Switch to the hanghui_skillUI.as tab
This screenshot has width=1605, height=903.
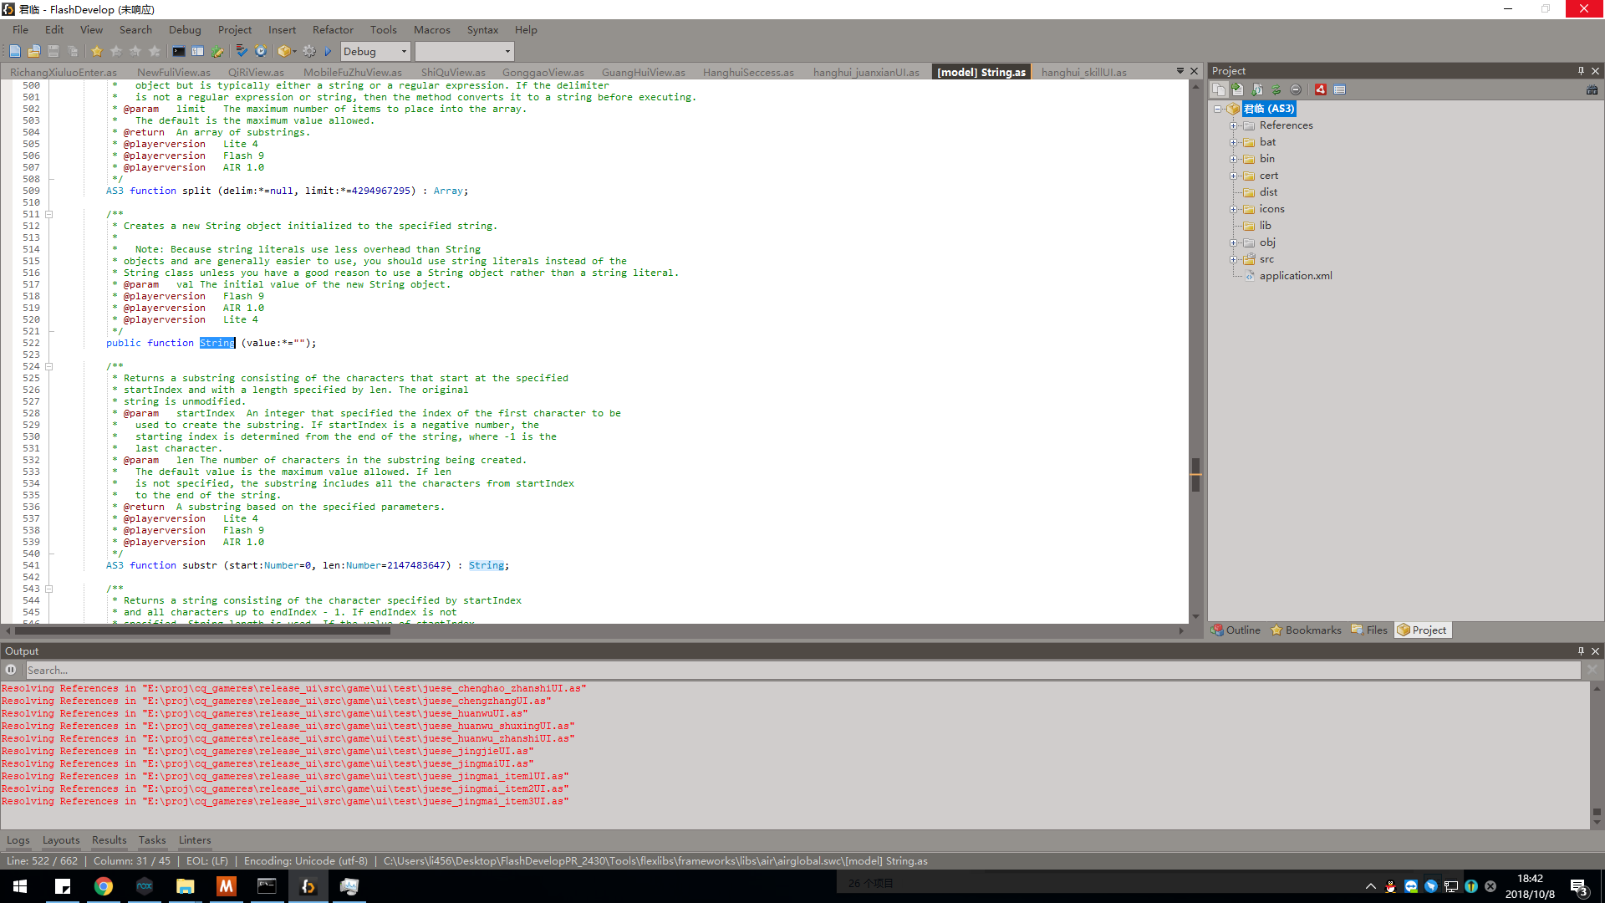click(1083, 72)
